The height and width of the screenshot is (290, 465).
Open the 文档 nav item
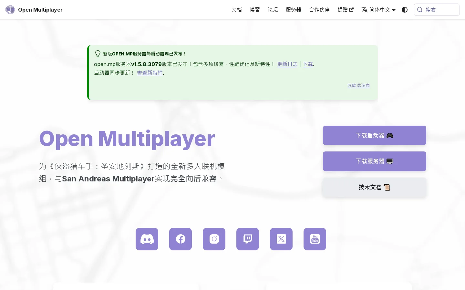tap(237, 10)
